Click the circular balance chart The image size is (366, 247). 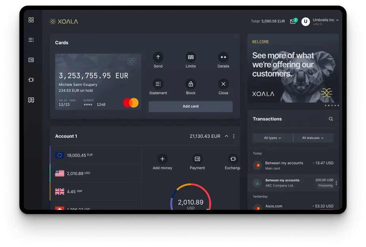click(x=191, y=197)
